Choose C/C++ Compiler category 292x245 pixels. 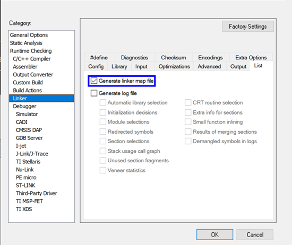point(32,59)
